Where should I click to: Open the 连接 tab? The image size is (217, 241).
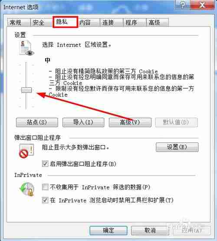click(111, 23)
